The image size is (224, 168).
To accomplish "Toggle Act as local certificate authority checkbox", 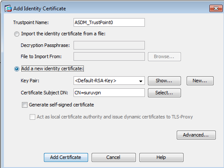I will click(32, 117).
